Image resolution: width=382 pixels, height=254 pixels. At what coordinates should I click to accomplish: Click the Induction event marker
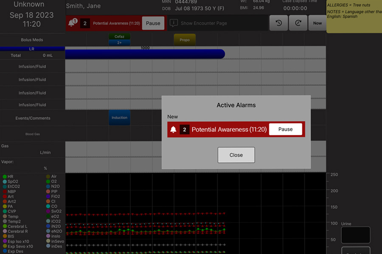tap(119, 118)
